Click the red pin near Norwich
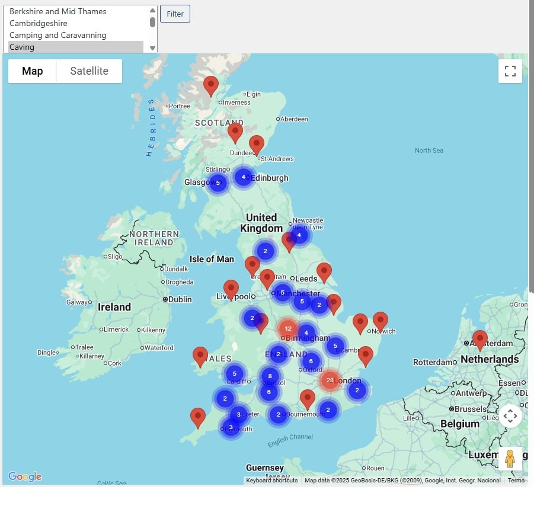This screenshot has height=528, width=534. pos(380,321)
